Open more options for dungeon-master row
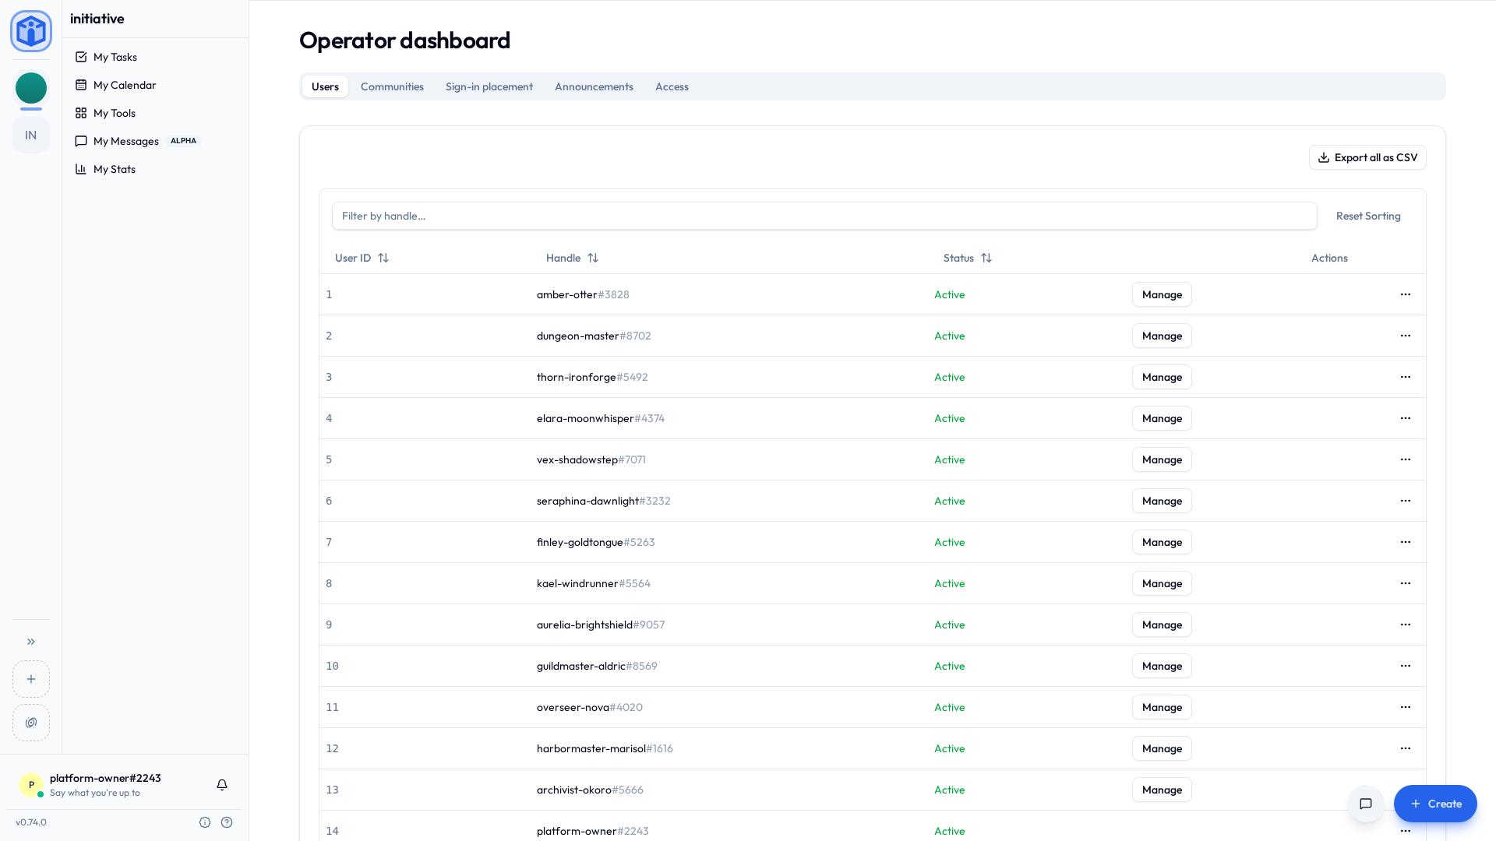The image size is (1496, 841). coord(1406,336)
